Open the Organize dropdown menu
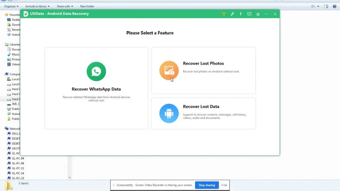The width and height of the screenshot is (340, 191). click(11, 6)
